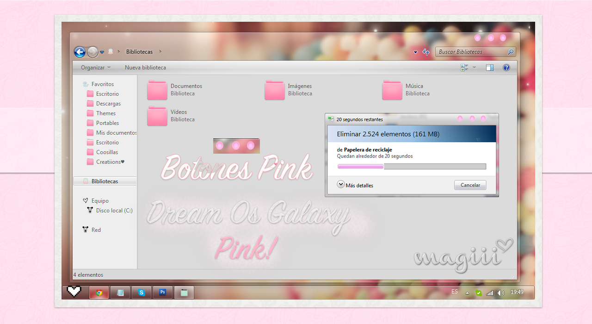Select Nueva biblioteca in the toolbar
The image size is (592, 324).
[145, 68]
